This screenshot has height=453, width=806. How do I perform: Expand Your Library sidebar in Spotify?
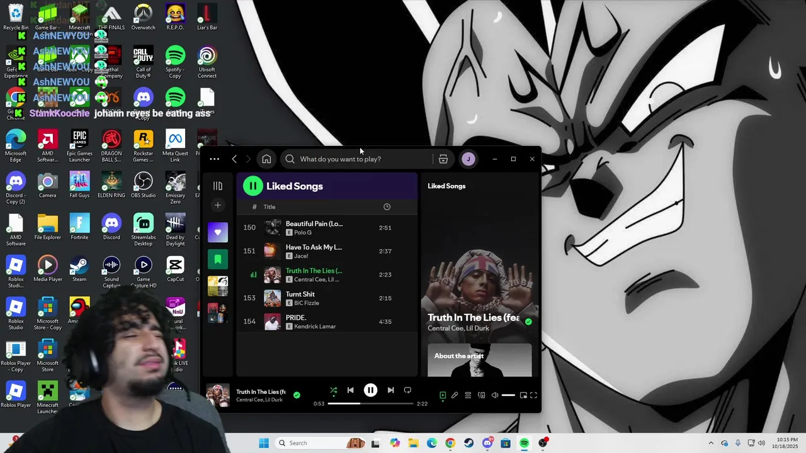tap(218, 186)
